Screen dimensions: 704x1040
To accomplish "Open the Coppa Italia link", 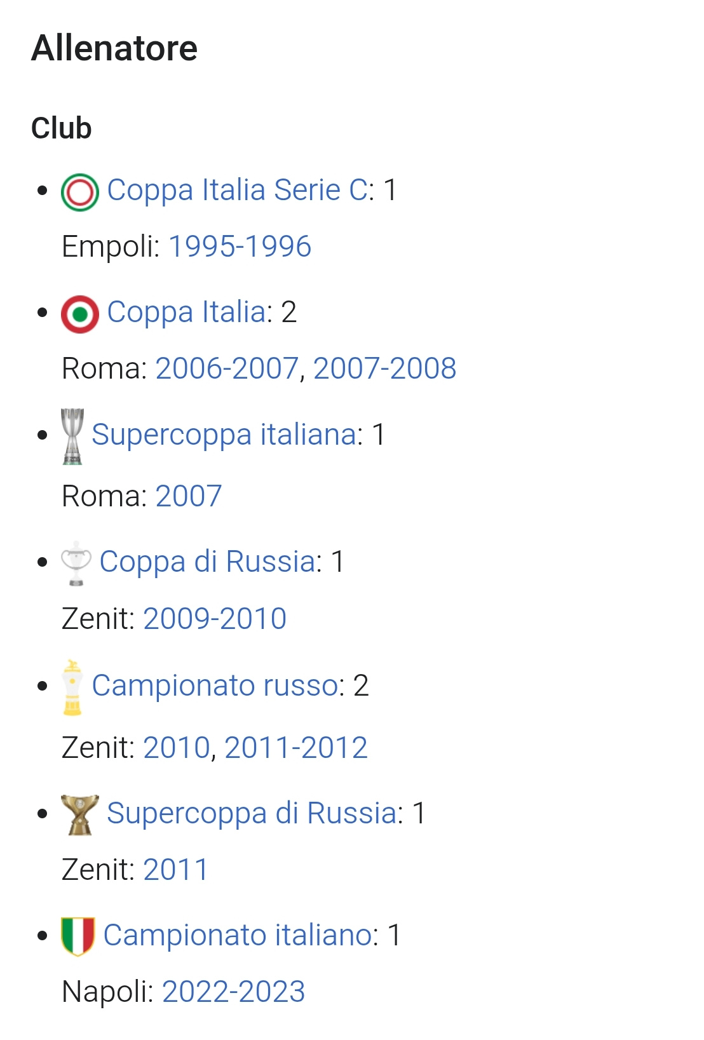I will pos(186,312).
